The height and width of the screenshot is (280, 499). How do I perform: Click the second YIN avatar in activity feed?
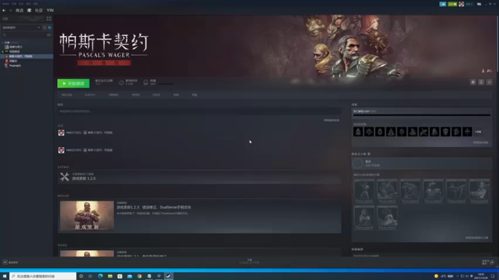(61, 150)
